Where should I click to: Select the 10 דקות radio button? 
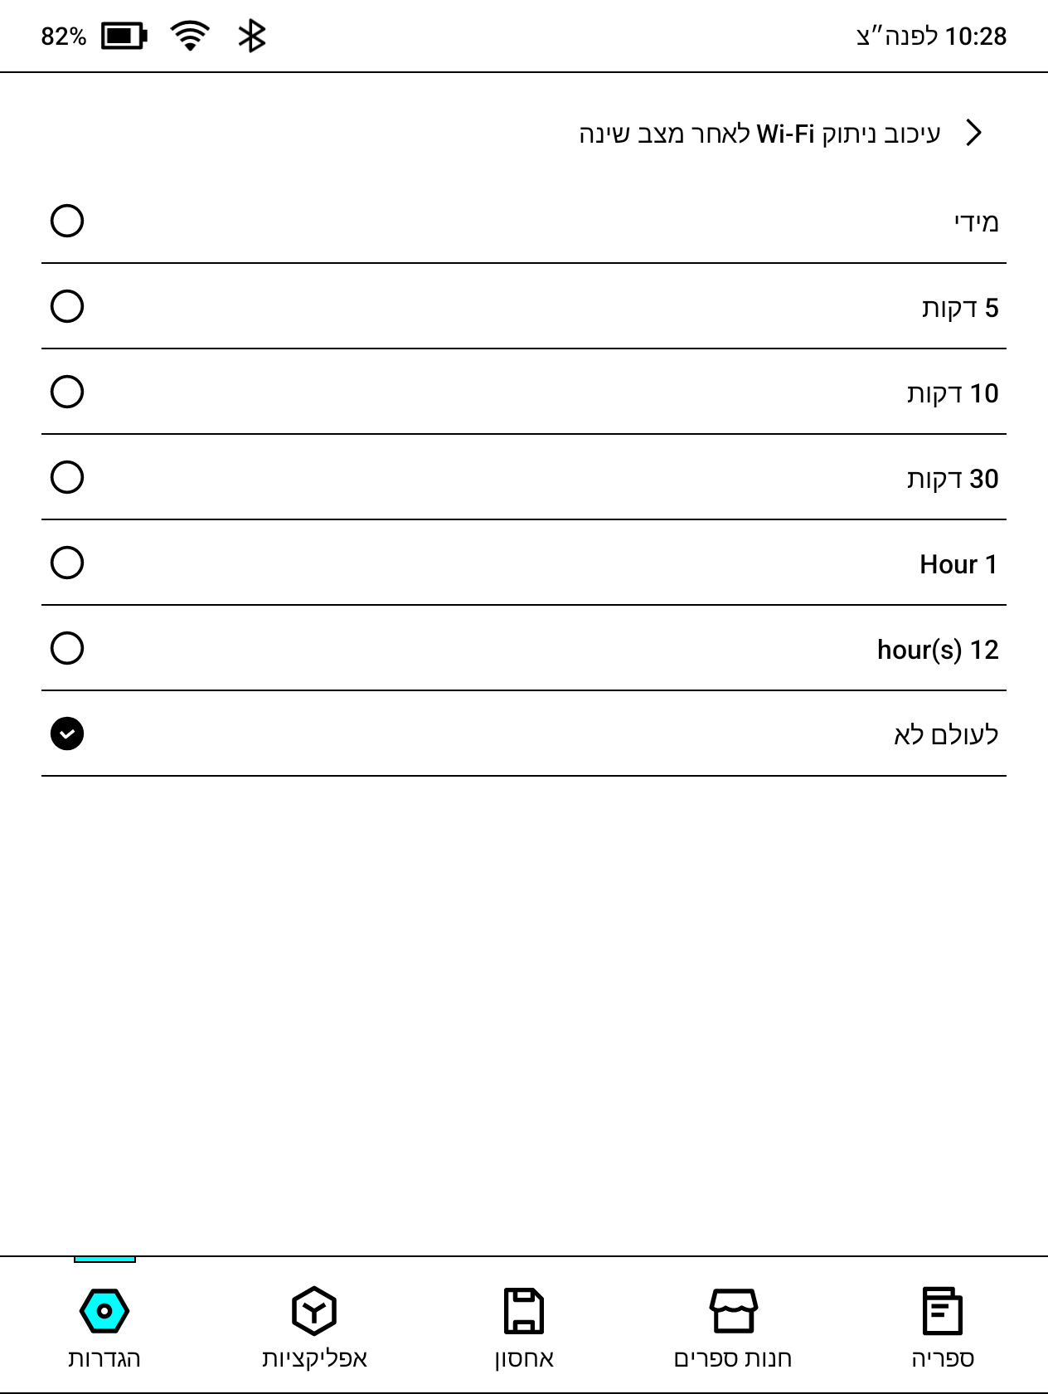(x=67, y=392)
